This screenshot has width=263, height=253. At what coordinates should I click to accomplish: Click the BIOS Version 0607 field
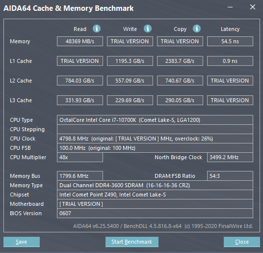155,213
